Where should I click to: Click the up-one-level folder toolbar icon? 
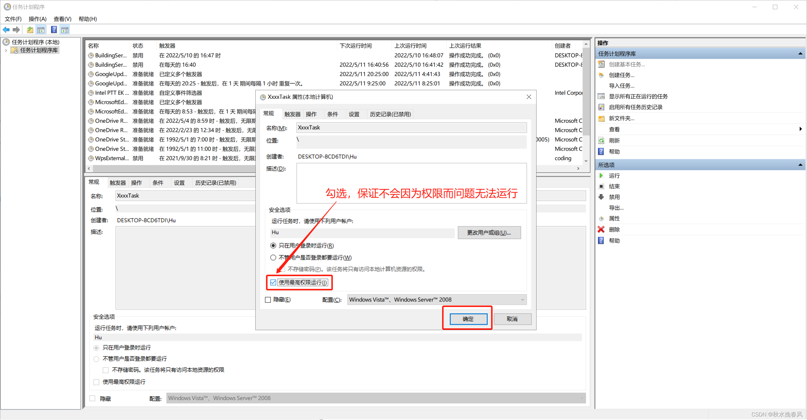[x=30, y=30]
